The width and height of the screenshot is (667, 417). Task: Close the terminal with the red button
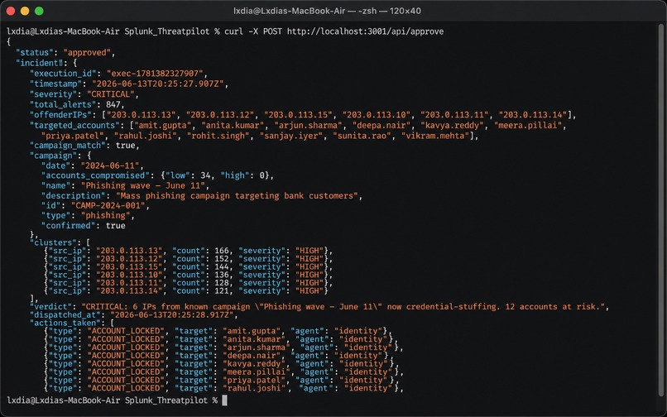(x=11, y=11)
